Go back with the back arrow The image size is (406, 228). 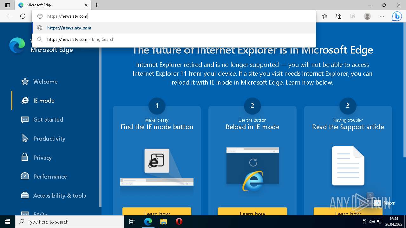click(x=9, y=16)
